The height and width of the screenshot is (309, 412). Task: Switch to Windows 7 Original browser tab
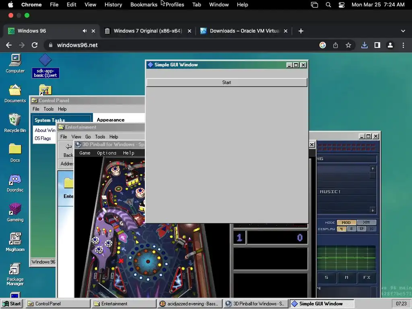[148, 31]
